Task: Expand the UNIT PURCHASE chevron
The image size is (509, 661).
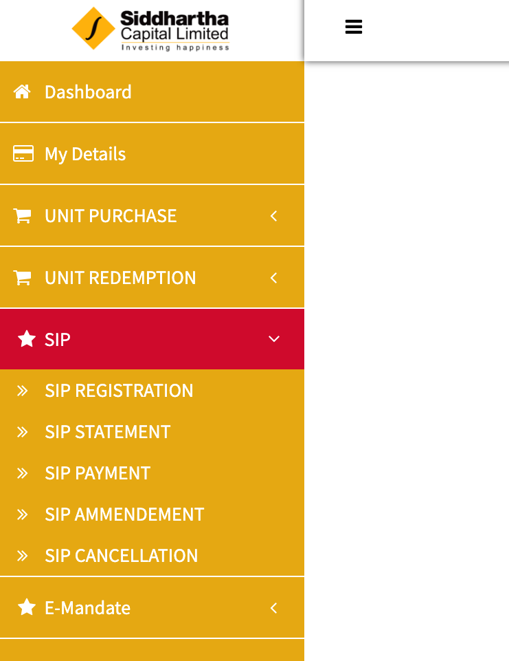Action: pos(273,216)
